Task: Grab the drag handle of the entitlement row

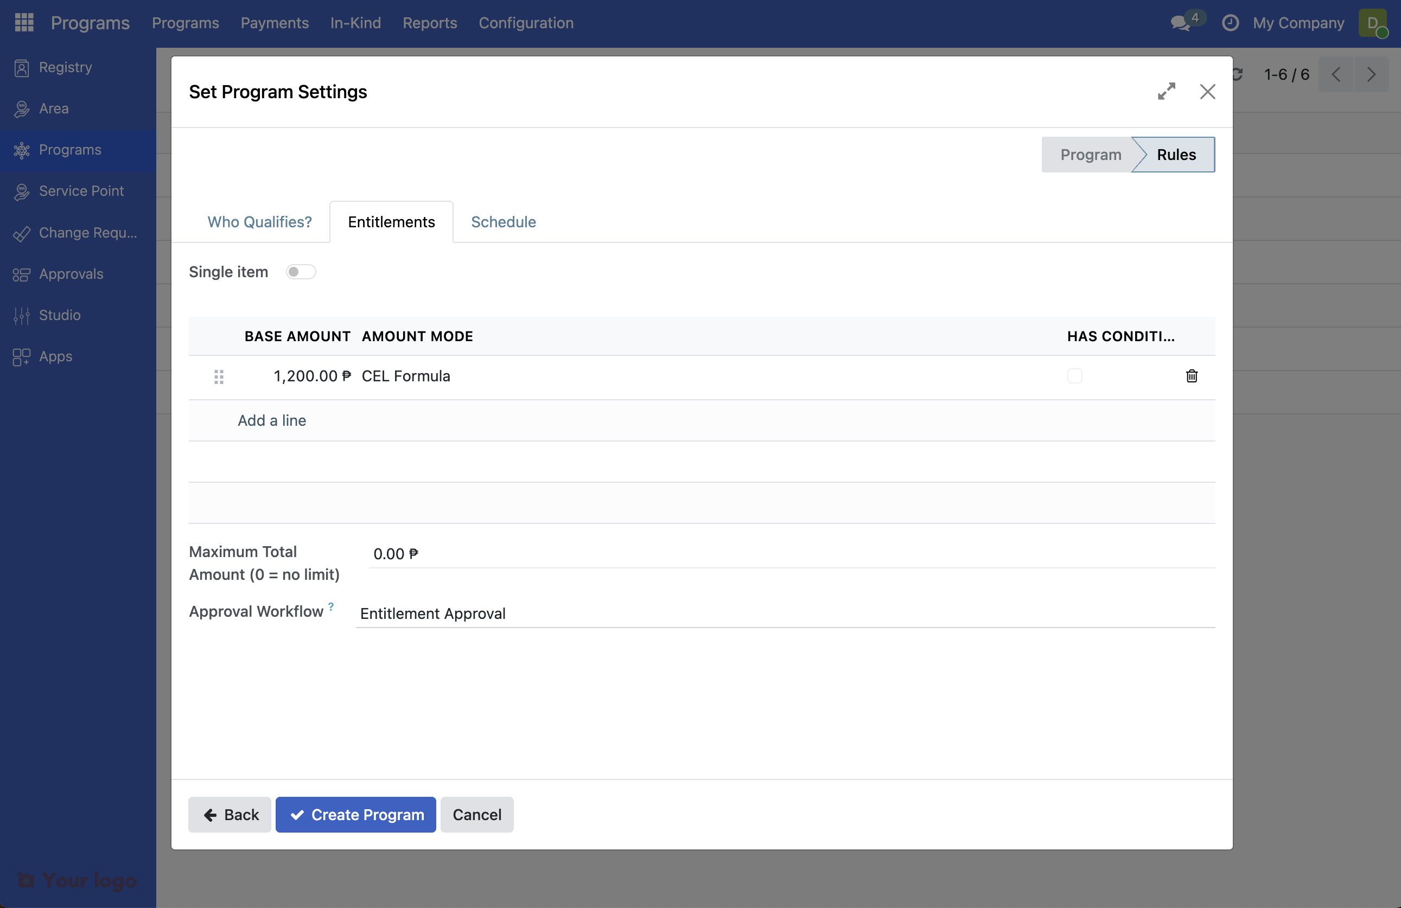Action: [219, 376]
